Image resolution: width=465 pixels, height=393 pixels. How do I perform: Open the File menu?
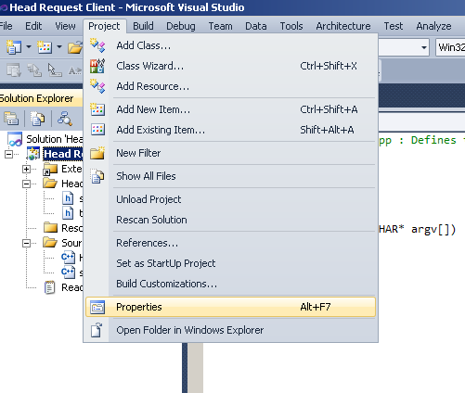6,26
